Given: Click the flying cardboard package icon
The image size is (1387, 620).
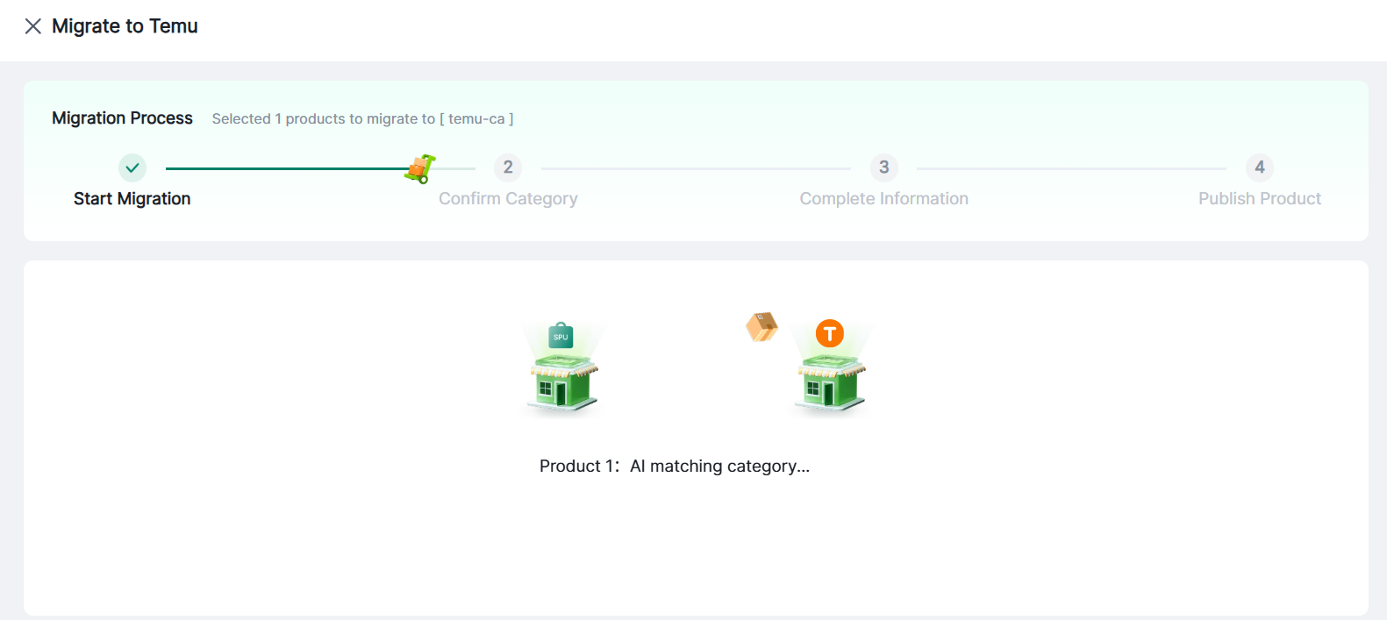Looking at the screenshot, I should 761,327.
